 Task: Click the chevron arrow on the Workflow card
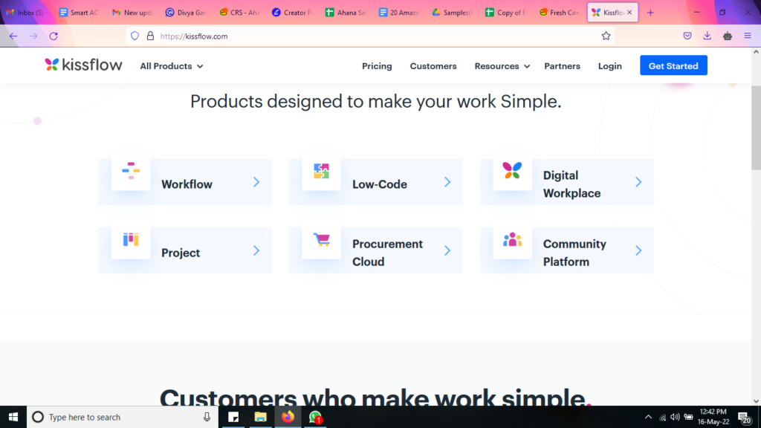tap(256, 182)
